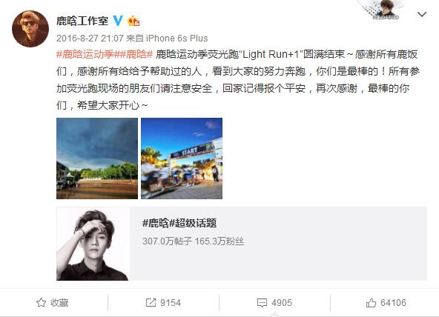The image size is (439, 317).
Task: Click the 4905 comments count
Action: pyautogui.click(x=282, y=303)
